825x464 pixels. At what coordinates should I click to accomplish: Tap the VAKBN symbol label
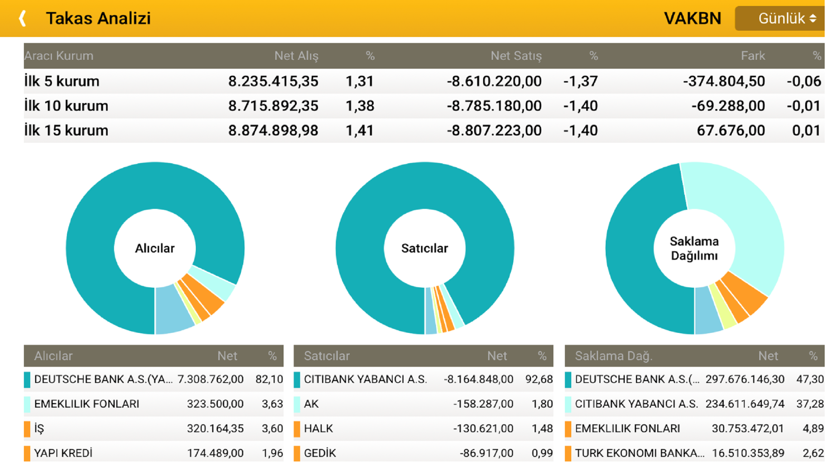(692, 18)
